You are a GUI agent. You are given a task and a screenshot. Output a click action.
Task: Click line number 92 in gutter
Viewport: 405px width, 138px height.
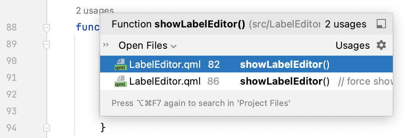(x=11, y=95)
